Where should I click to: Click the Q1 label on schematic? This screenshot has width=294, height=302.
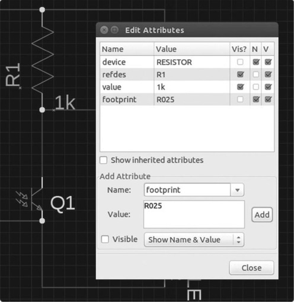pyautogui.click(x=63, y=203)
